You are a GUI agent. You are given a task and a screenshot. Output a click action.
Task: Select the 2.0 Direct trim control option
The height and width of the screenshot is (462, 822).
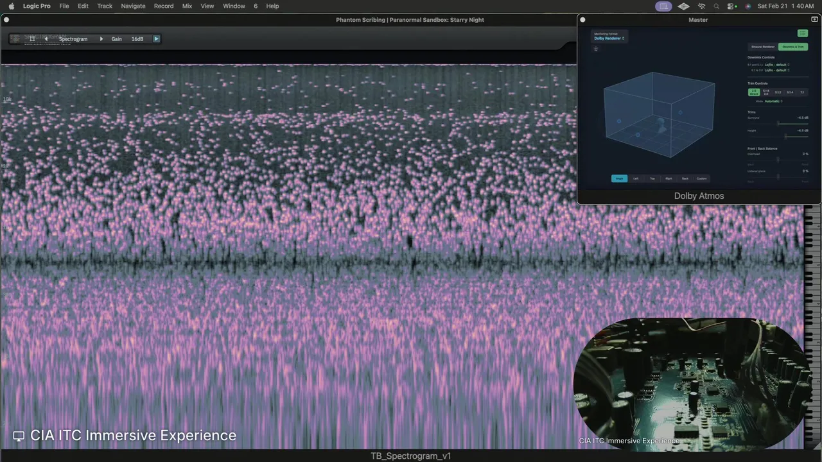click(x=754, y=92)
